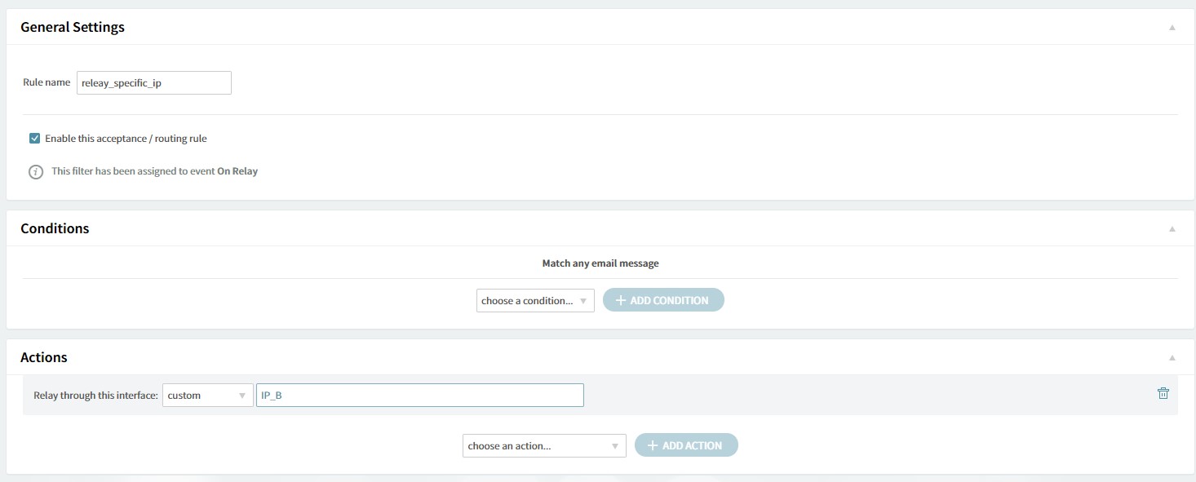Collapse the Actions panel arrow
Screen dimensions: 1196x482
click(x=1172, y=357)
